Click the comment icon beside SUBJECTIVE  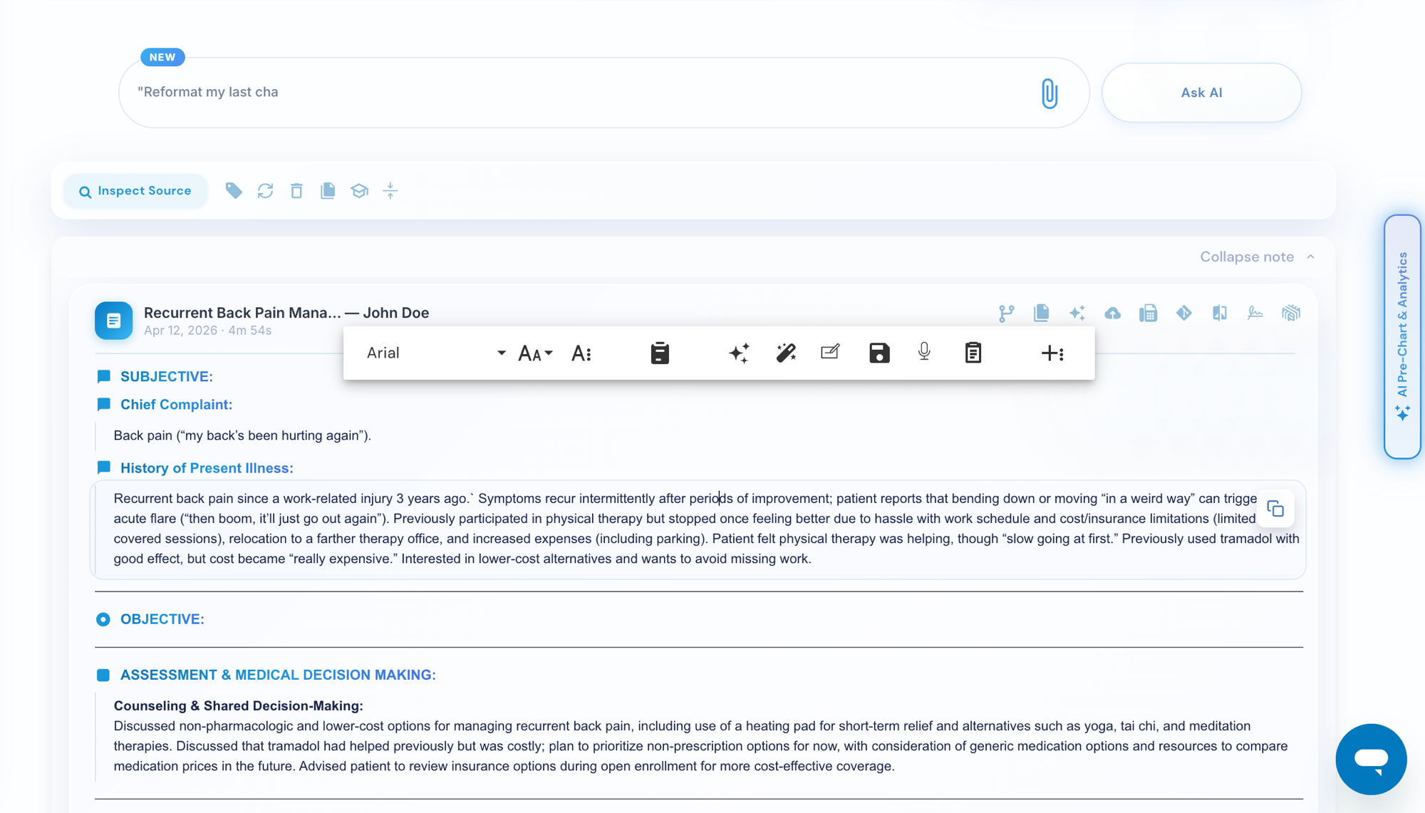103,376
